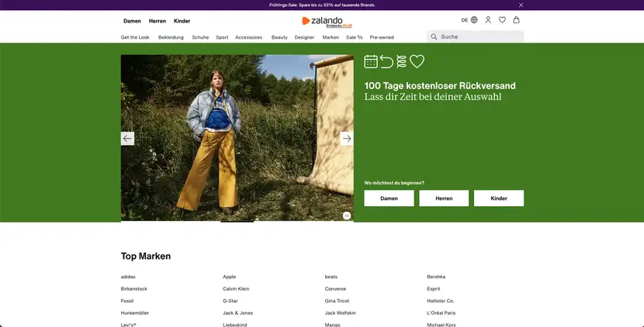
Task: Open the G-Star brand link
Action: tap(230, 301)
